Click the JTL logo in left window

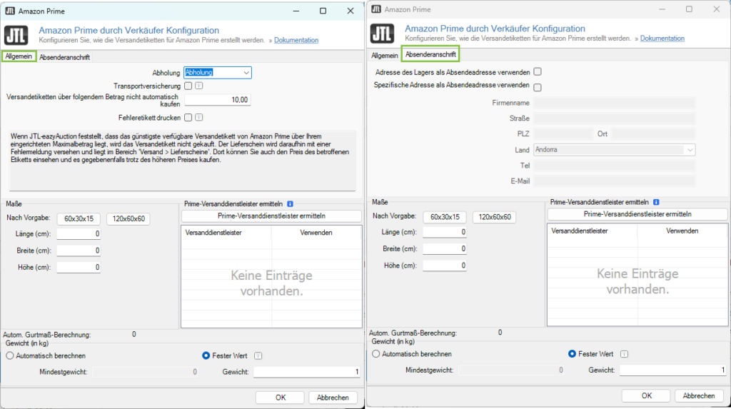[x=16, y=35]
